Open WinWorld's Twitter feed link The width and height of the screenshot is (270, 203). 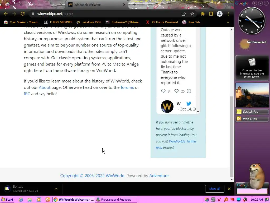[176, 144]
